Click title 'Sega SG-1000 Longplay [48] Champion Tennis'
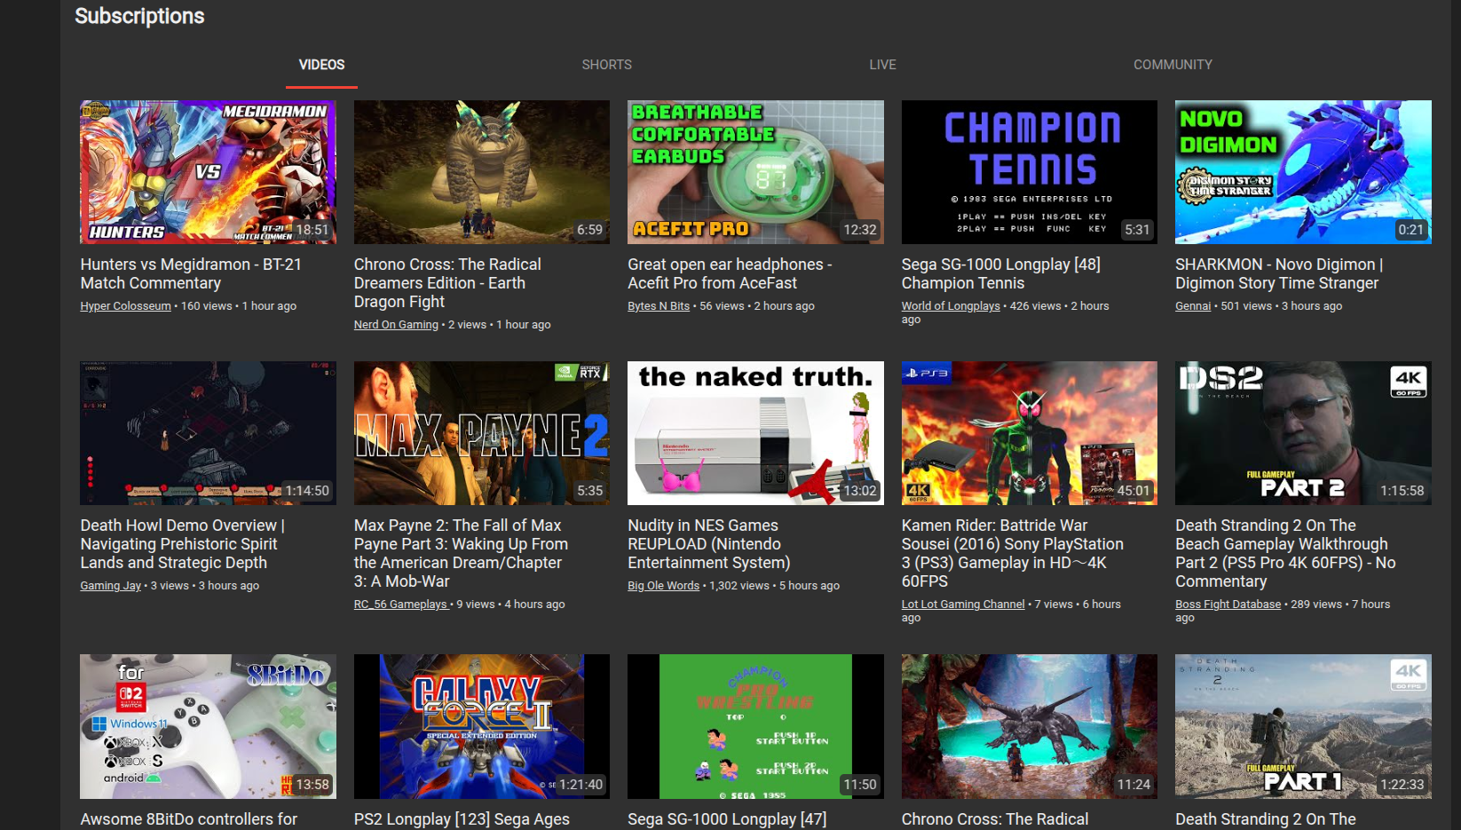 1001,273
